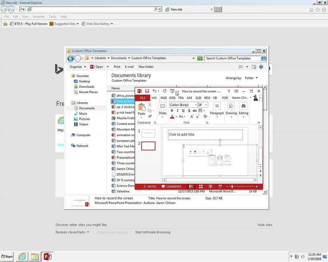Toggle Italic formatting

pyautogui.click(x=177, y=111)
